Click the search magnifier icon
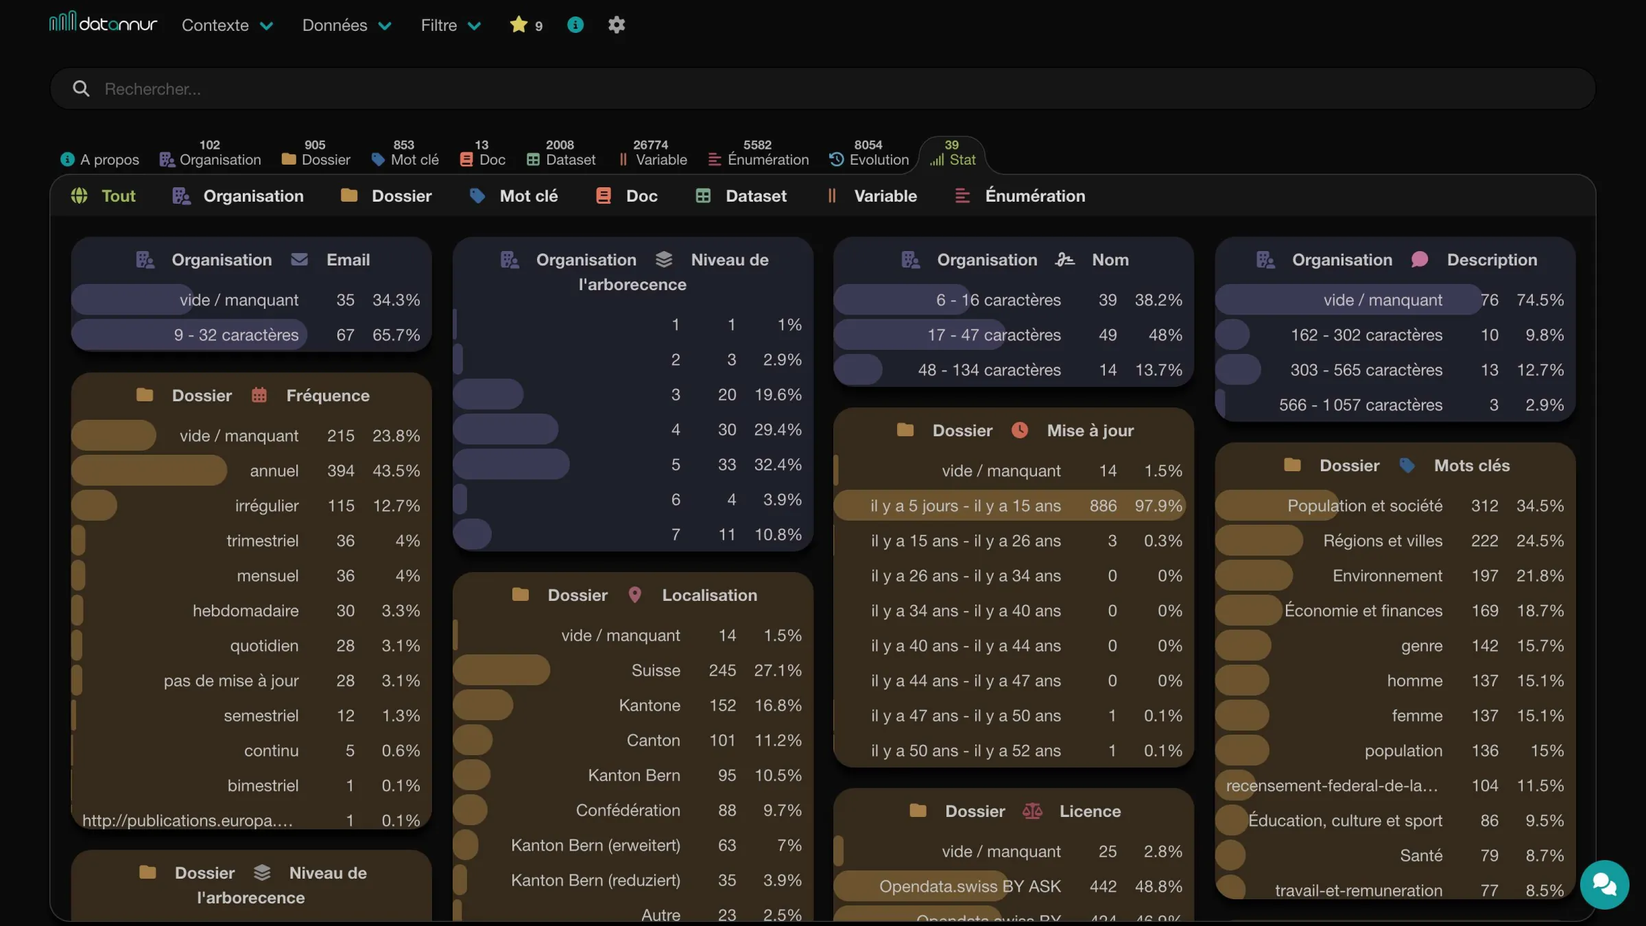Screen dimensions: 1646x926 coord(81,88)
